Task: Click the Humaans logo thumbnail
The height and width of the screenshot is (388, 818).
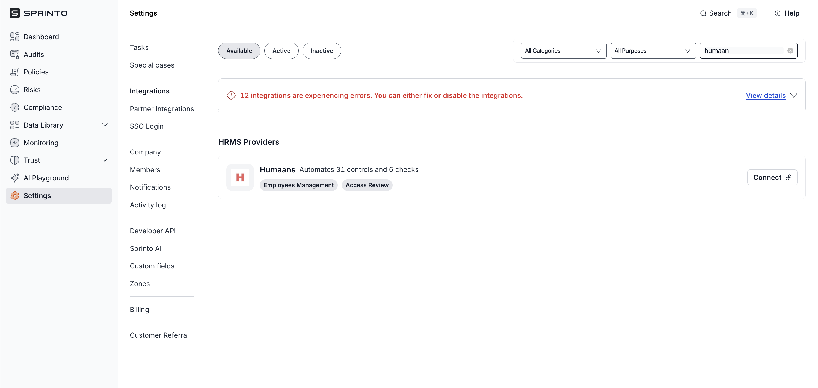Action: (240, 177)
